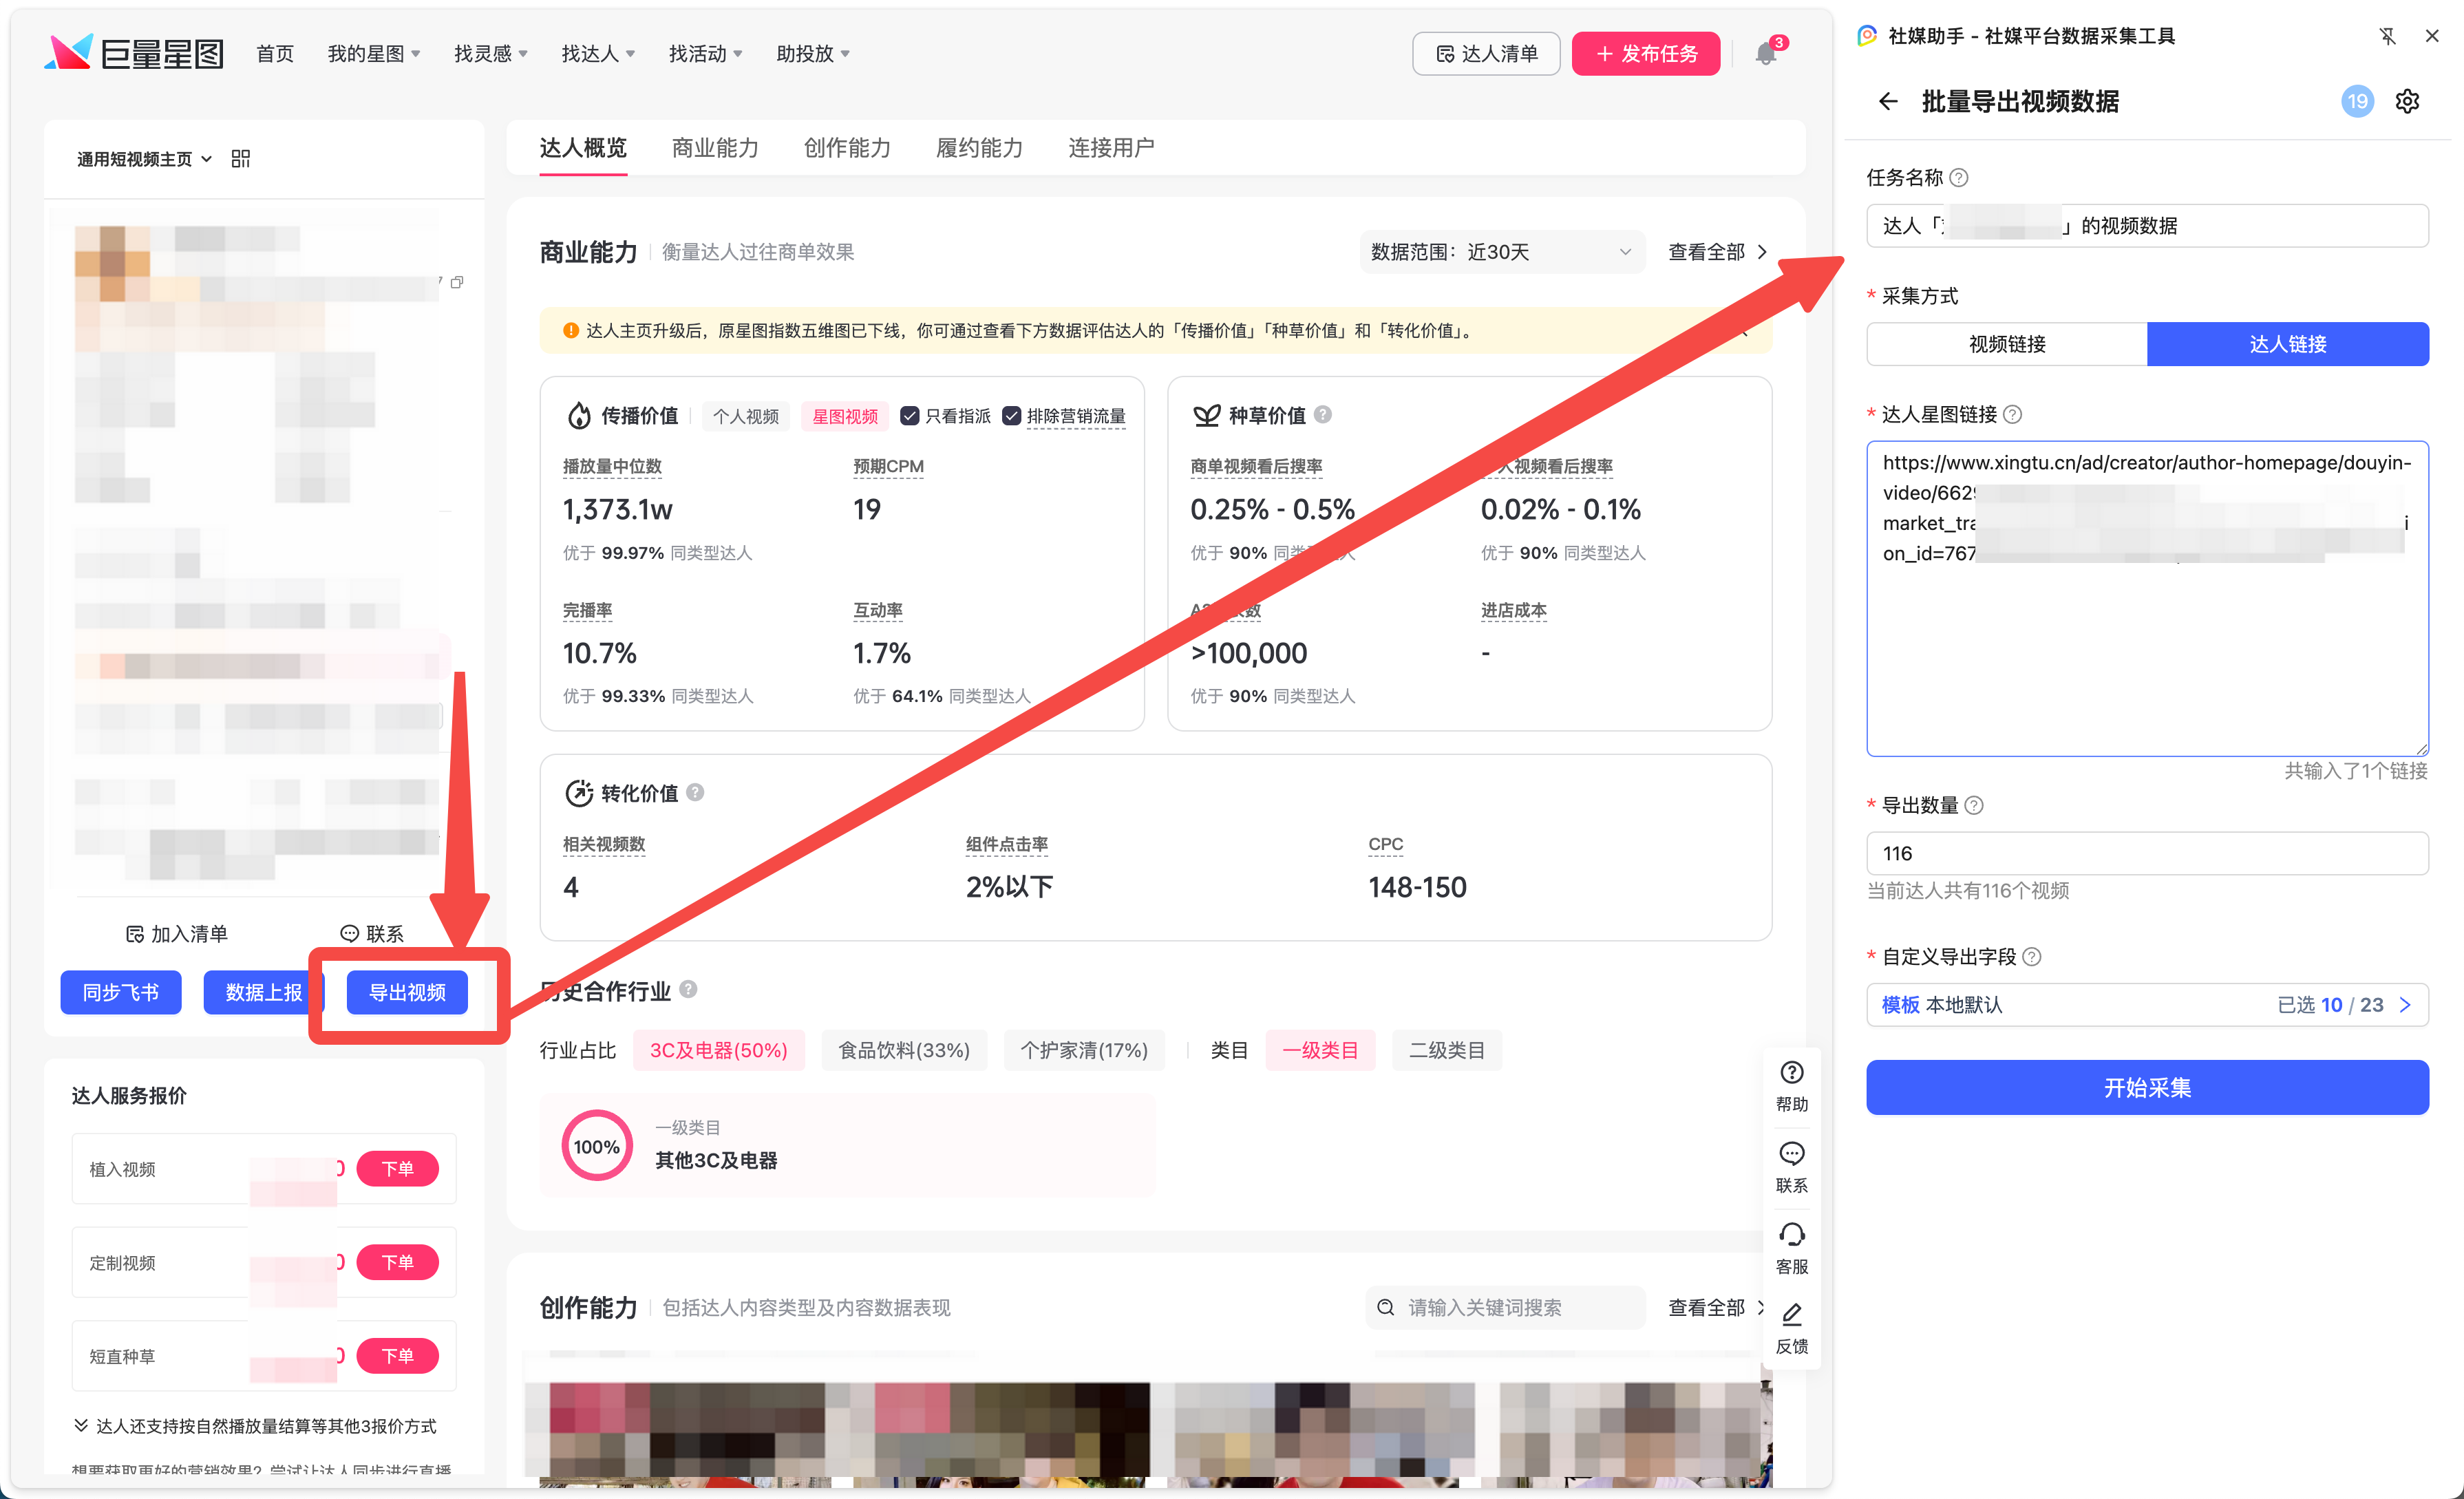Viewport: 2464px width, 1499px height.
Task: Open the 通用短视频主页 dropdown
Action: tap(145, 159)
